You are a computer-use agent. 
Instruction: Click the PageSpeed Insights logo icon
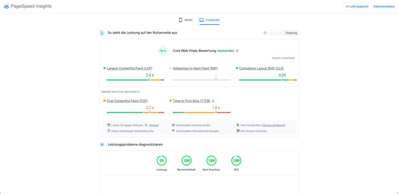click(x=6, y=6)
